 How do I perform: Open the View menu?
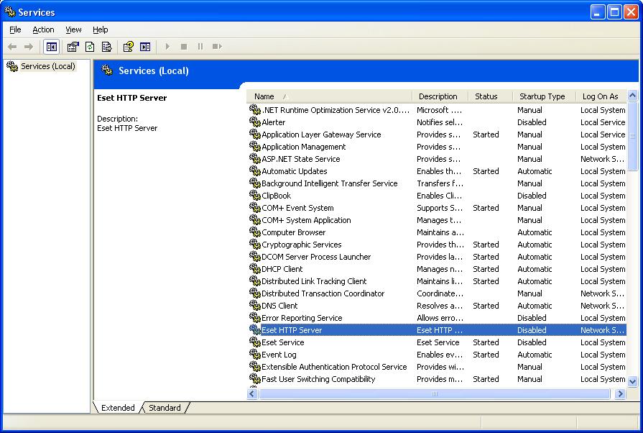(x=73, y=29)
